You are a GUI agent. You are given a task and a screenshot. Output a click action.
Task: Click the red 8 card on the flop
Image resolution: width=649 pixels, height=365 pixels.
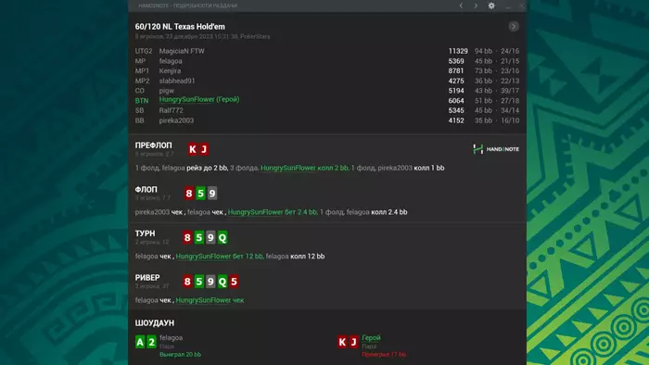click(x=189, y=193)
